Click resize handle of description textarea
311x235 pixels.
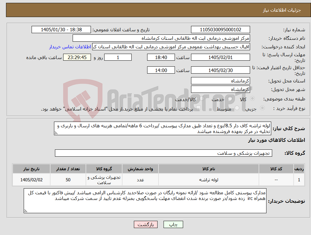point(56,133)
